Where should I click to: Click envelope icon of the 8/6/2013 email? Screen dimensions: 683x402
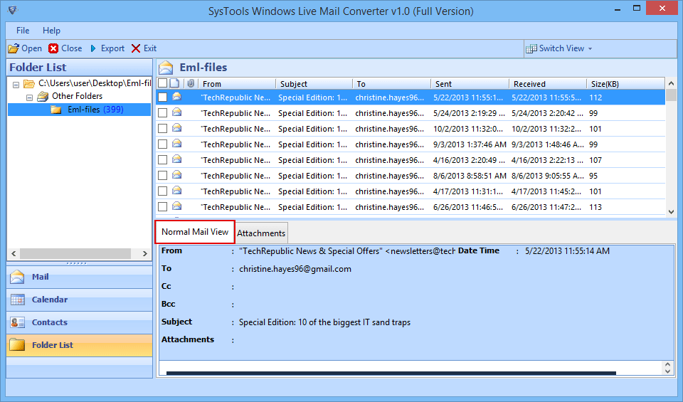click(x=177, y=175)
